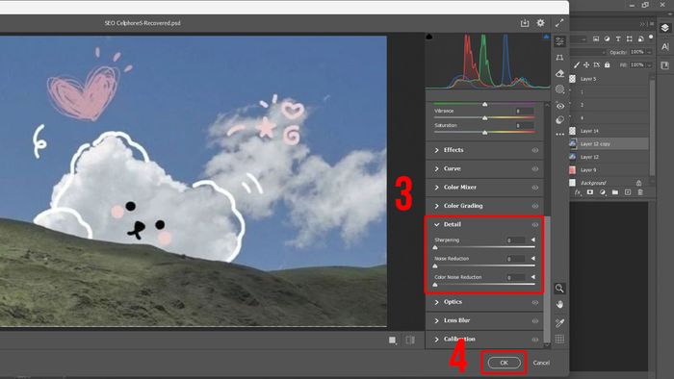
Task: Expand Noise Reduction advanced options triangle
Action: [533, 259]
